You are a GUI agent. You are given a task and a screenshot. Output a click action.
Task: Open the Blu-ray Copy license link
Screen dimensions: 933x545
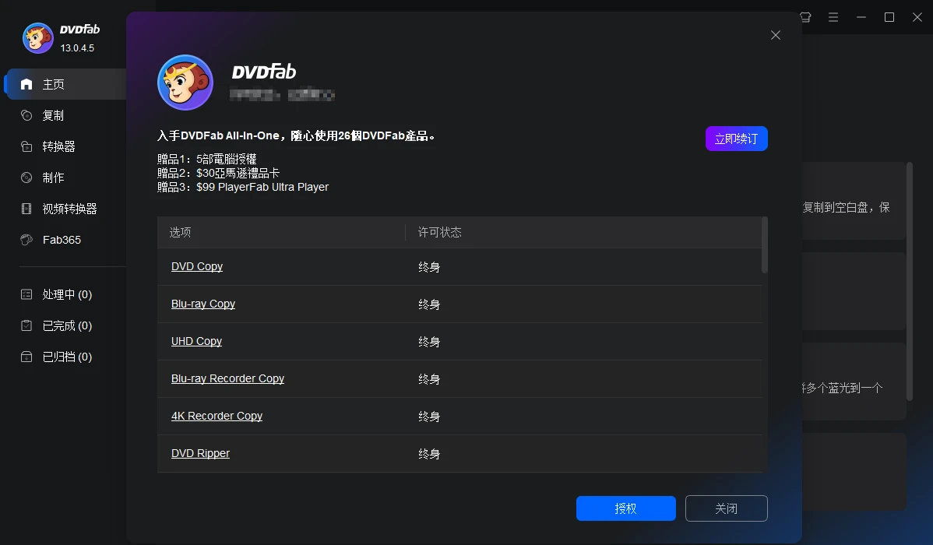[202, 304]
